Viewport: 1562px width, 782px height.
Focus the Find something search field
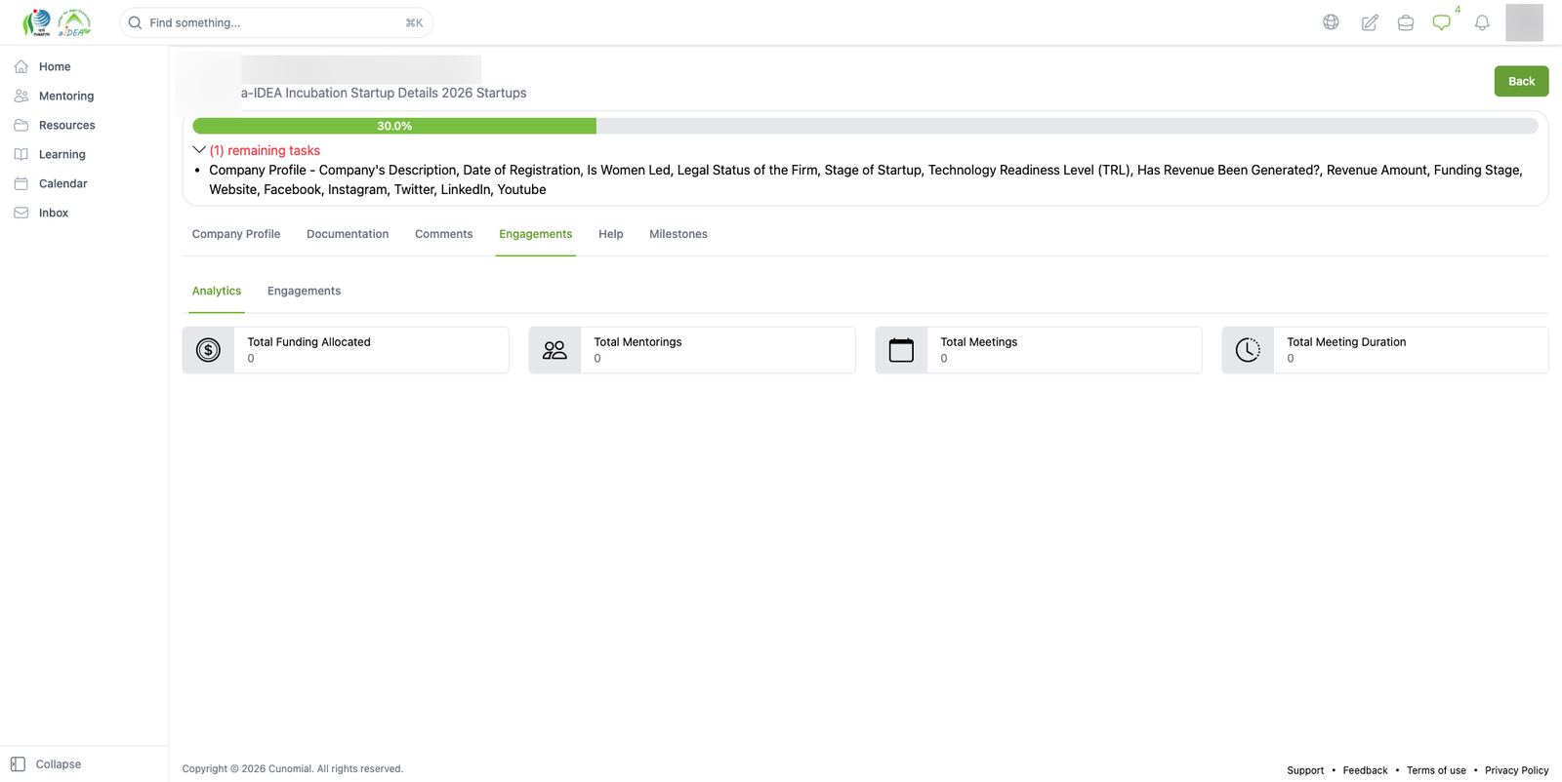276,22
